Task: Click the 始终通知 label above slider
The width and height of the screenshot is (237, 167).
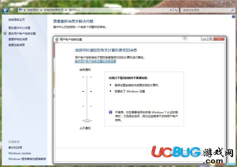Action: pos(85,70)
